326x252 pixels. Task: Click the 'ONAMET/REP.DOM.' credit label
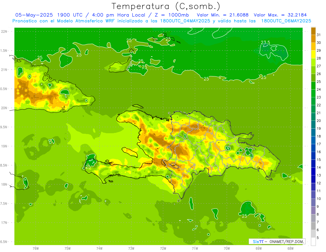(x=286, y=241)
